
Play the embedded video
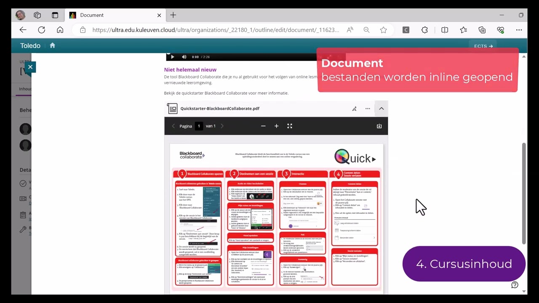(x=172, y=57)
